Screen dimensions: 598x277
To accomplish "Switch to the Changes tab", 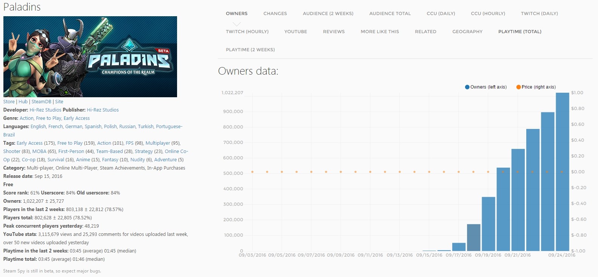I will [275, 14].
